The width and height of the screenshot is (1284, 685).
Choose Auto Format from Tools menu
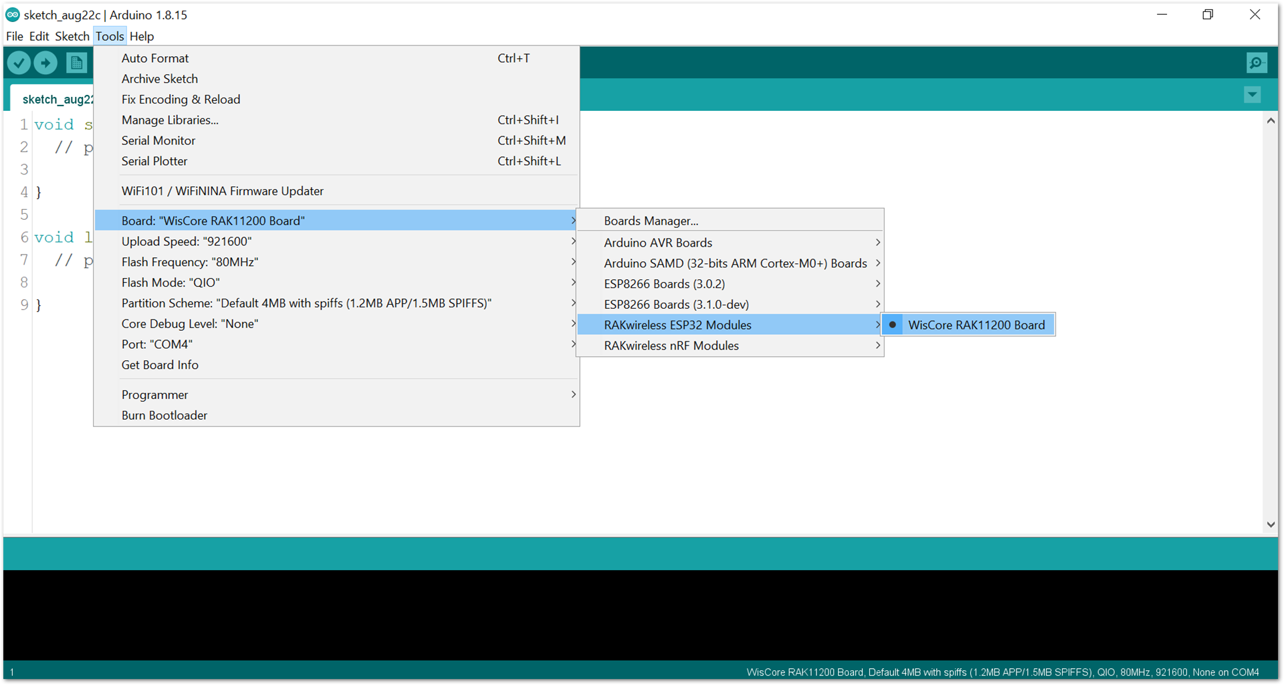pos(336,58)
